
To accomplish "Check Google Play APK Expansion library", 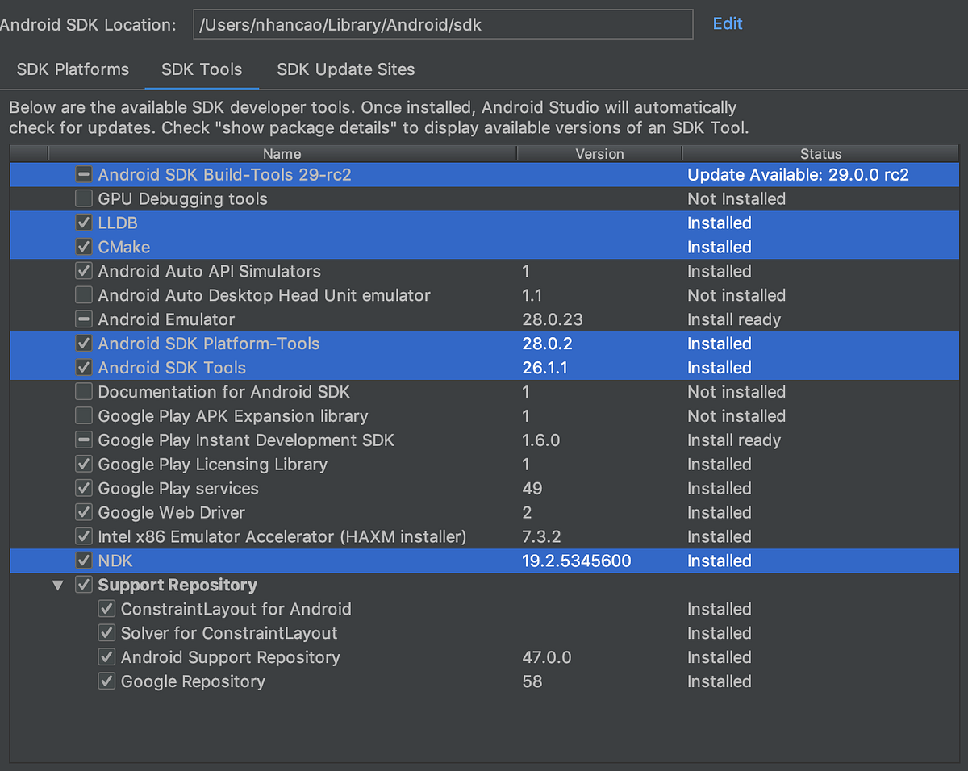I will point(83,415).
